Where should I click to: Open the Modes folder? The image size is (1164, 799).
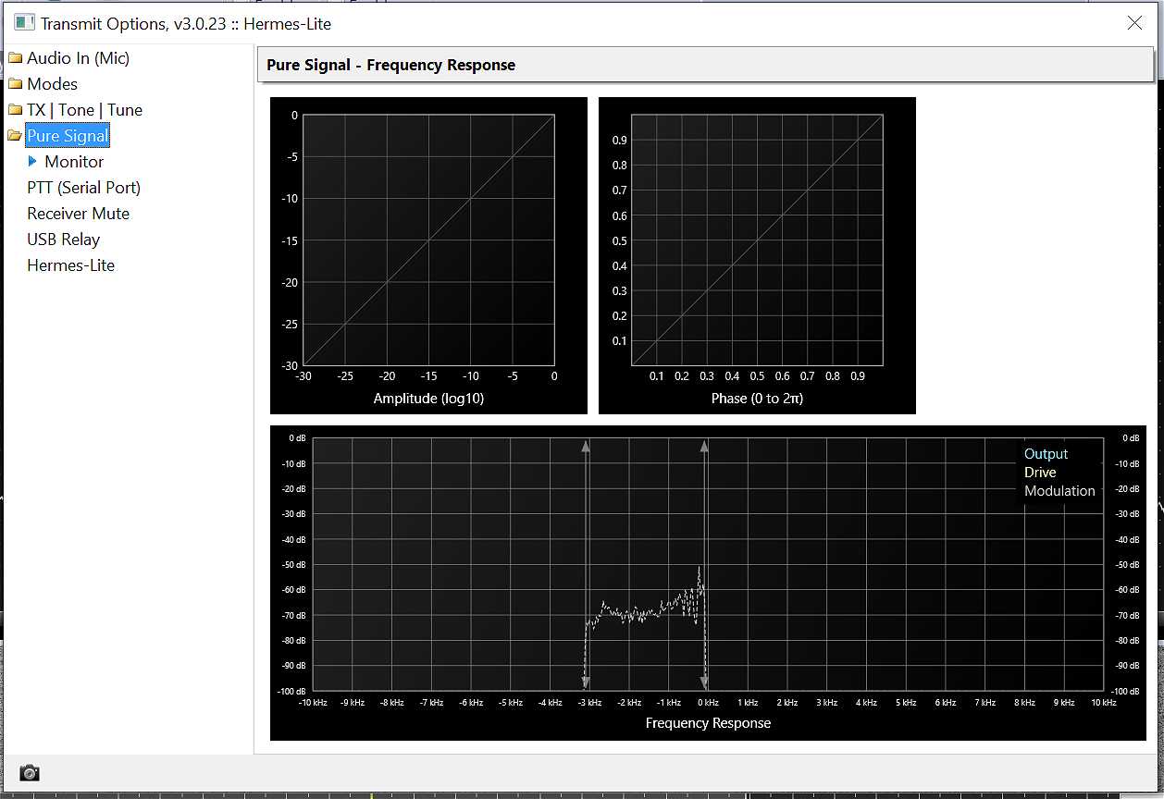coord(52,84)
